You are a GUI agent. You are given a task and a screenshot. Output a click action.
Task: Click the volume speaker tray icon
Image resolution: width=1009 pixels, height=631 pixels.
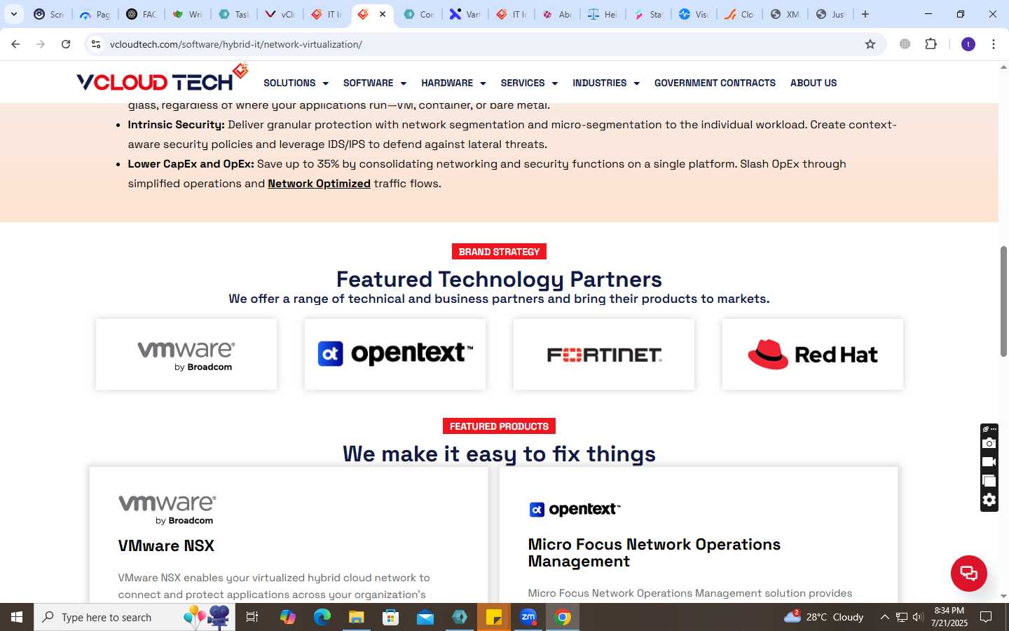pyautogui.click(x=918, y=617)
